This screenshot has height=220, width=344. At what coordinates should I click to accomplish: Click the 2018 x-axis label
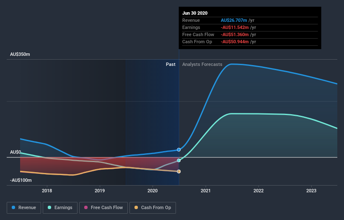47,191
